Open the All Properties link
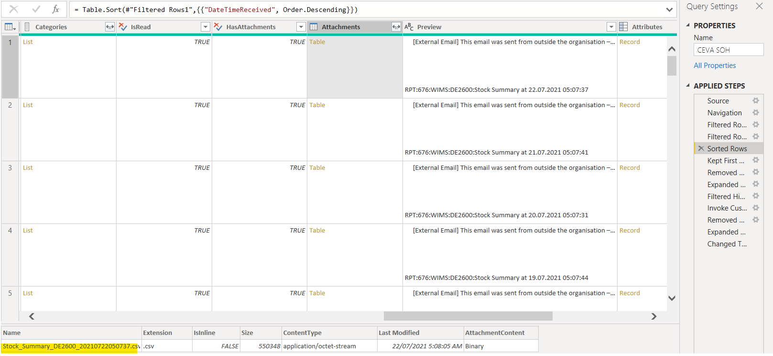The width and height of the screenshot is (773, 356). point(715,66)
